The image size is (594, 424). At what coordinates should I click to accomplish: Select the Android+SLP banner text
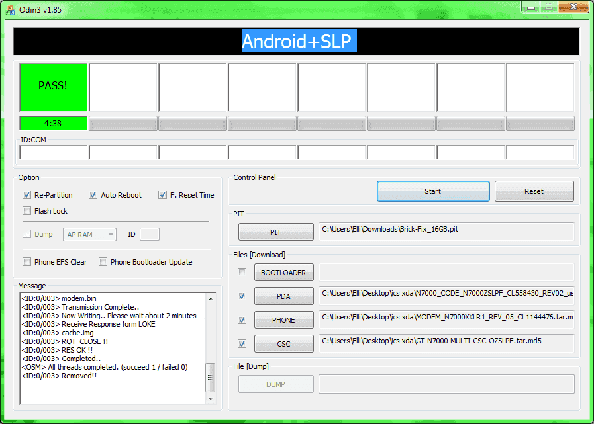pyautogui.click(x=299, y=41)
